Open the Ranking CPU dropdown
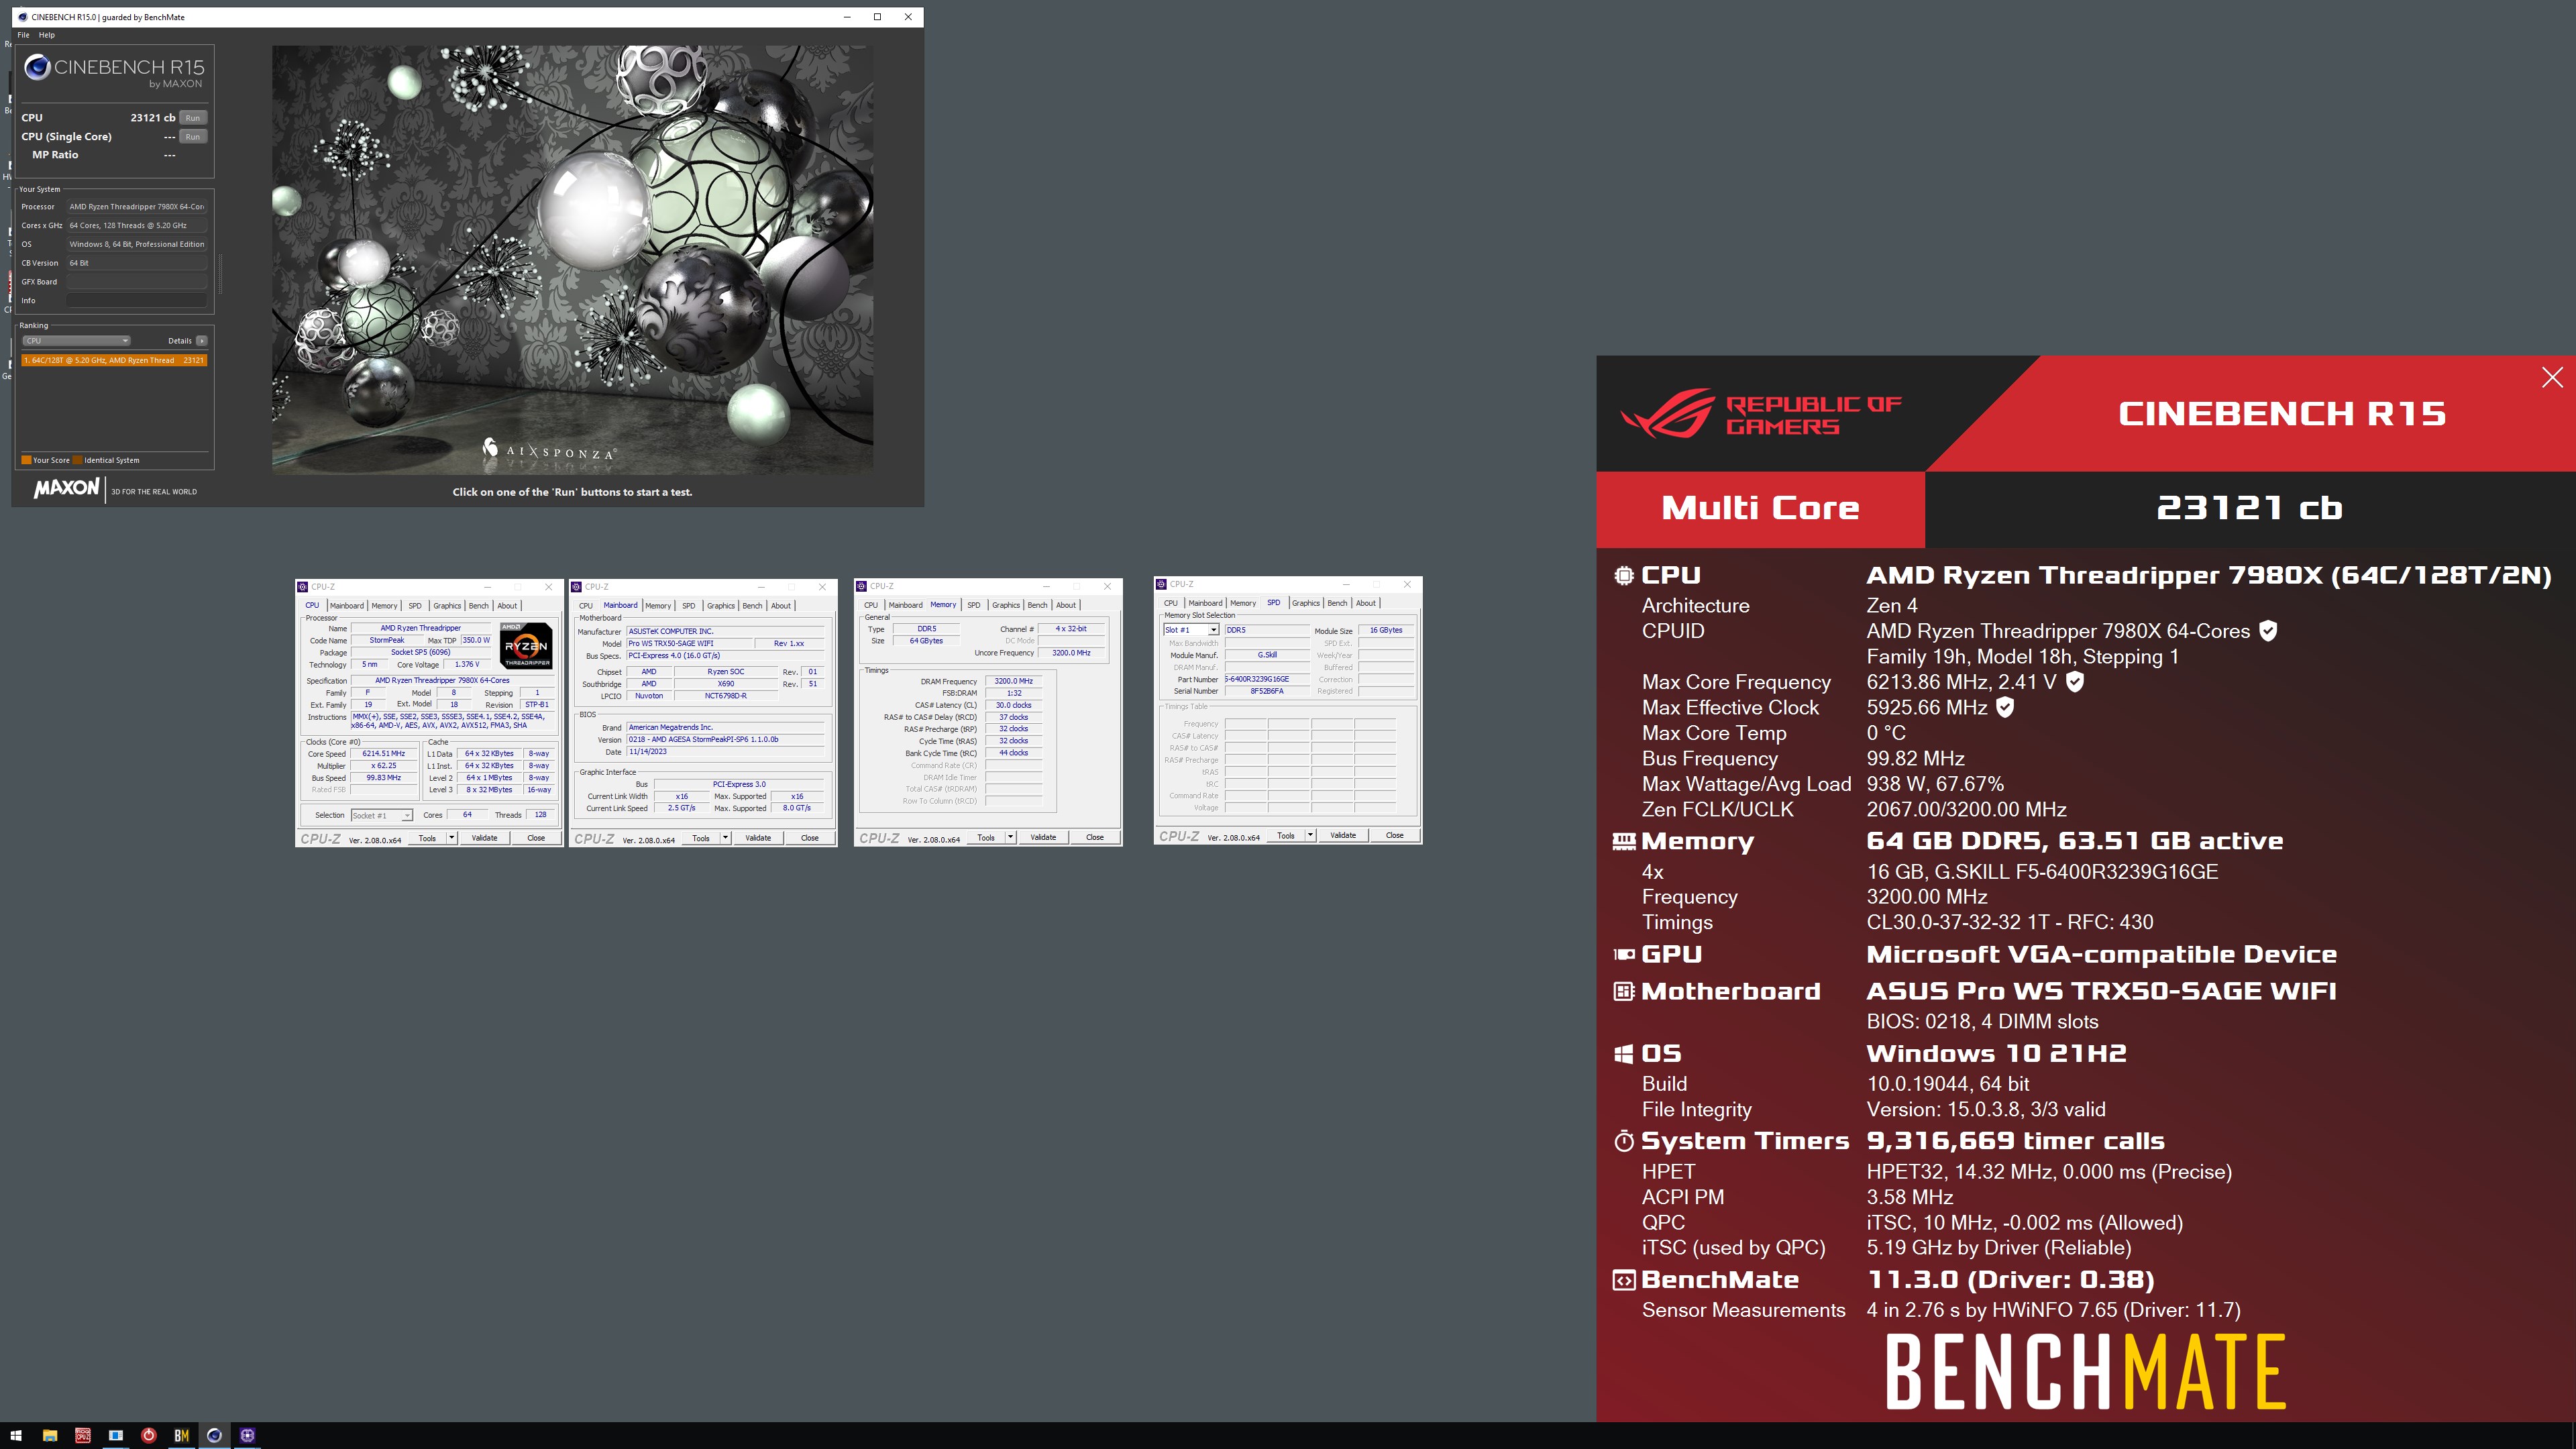The image size is (2576, 1449). click(77, 341)
